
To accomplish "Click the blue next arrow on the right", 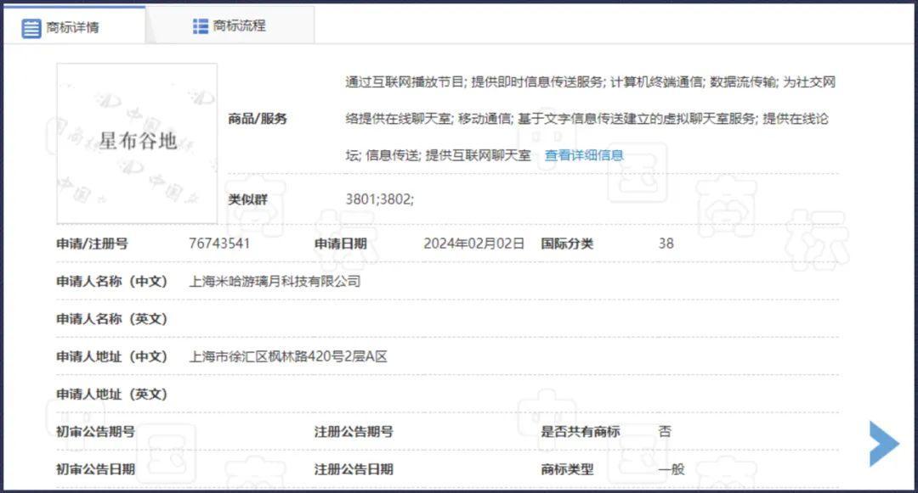I will coord(883,443).
